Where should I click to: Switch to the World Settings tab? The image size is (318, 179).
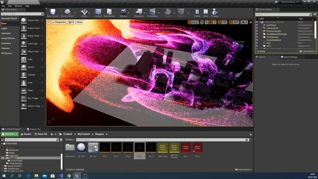pyautogui.click(x=289, y=57)
